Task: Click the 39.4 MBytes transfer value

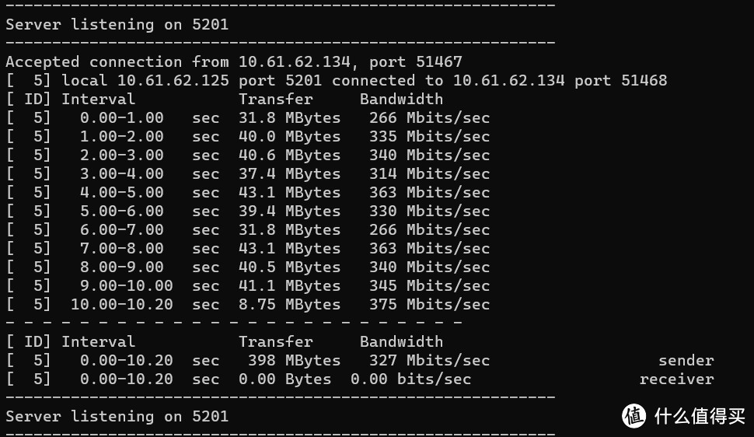Action: [x=289, y=212]
